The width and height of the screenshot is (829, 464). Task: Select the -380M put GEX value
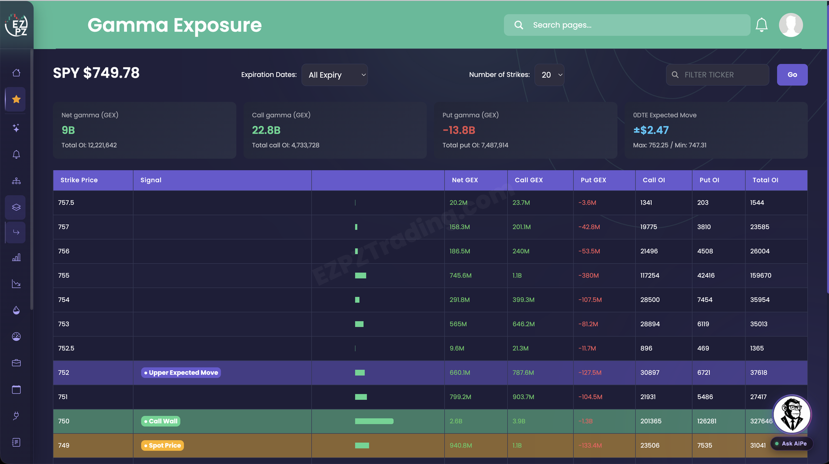click(589, 275)
